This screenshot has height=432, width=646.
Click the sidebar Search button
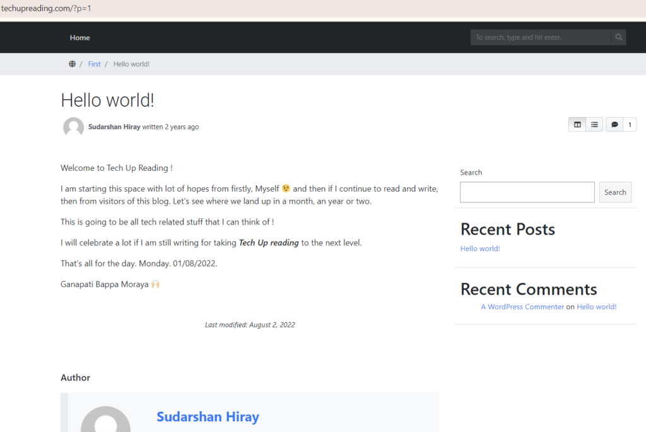click(x=615, y=192)
